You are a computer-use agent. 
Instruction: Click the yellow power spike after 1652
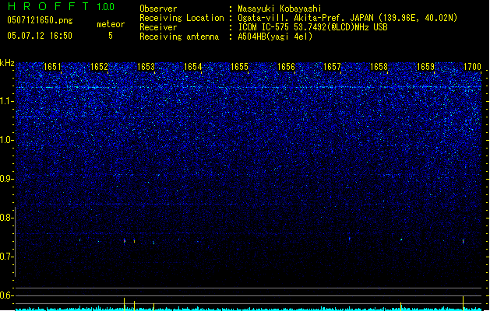coord(125,304)
